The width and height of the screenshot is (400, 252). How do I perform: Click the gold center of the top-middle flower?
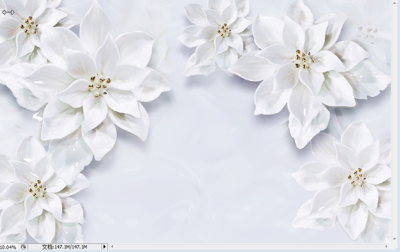224,30
